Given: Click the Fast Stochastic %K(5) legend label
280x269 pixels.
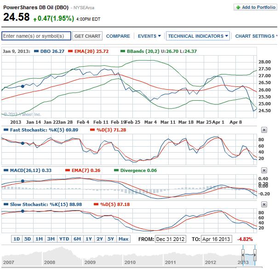Looking at the screenshot, I should click(44, 130).
